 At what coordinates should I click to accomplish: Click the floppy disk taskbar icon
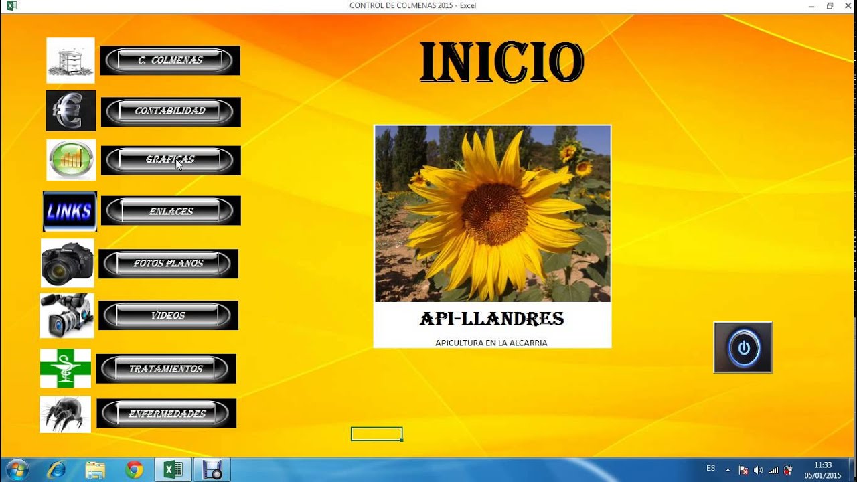[x=212, y=470]
